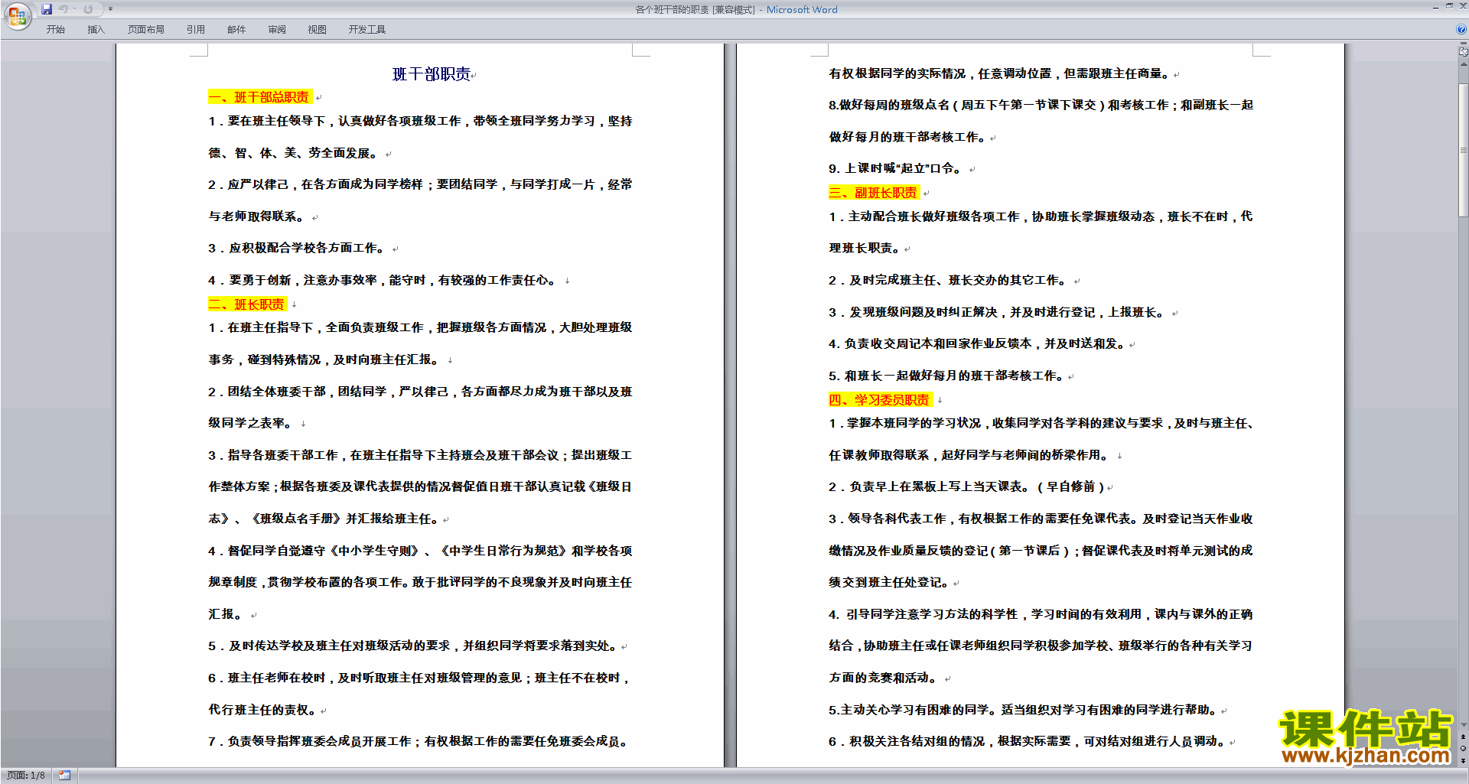Image resolution: width=1469 pixels, height=784 pixels.
Task: Open the undo history dropdown arrow
Action: pyautogui.click(x=74, y=9)
